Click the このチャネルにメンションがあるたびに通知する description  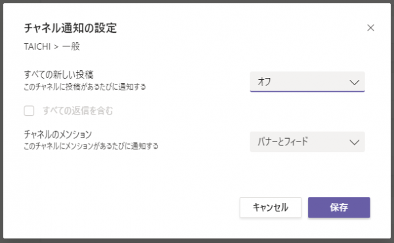tap(91, 146)
